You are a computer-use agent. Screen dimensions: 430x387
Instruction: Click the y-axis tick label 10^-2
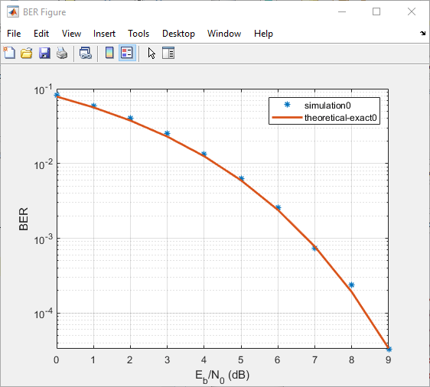coord(43,164)
